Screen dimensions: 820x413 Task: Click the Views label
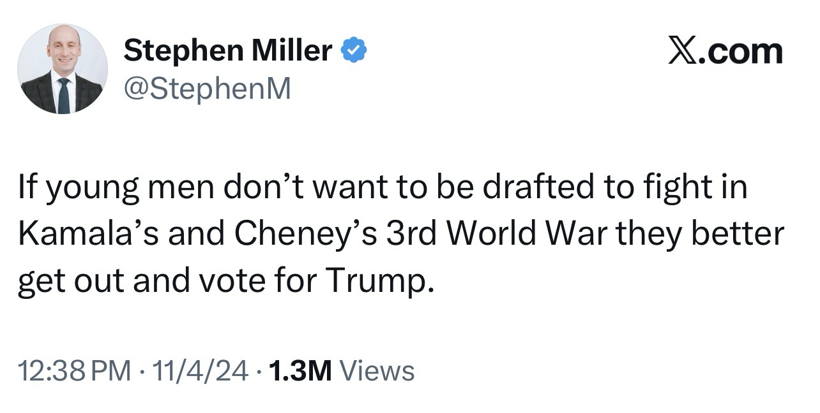(377, 371)
